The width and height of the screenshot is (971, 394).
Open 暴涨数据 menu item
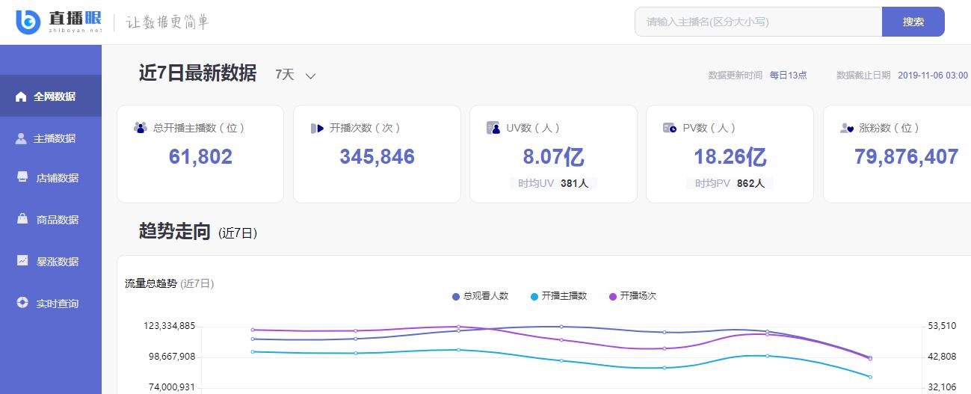coord(51,262)
